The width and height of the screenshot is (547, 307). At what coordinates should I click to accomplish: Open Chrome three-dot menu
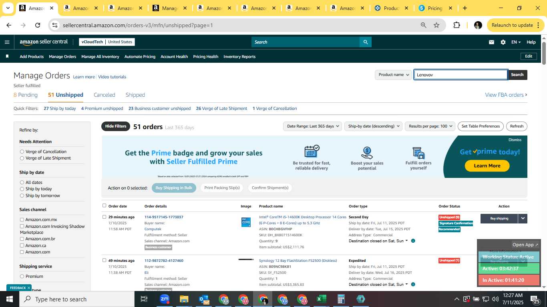[x=538, y=25]
